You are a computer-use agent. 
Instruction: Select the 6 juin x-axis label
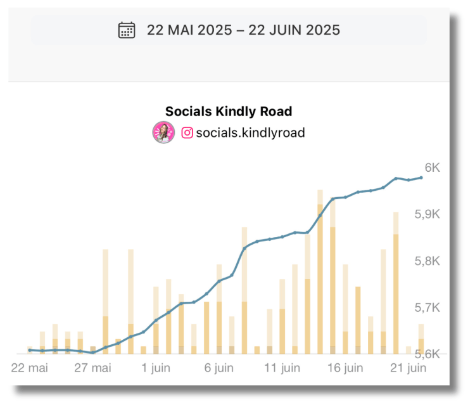coord(219,368)
